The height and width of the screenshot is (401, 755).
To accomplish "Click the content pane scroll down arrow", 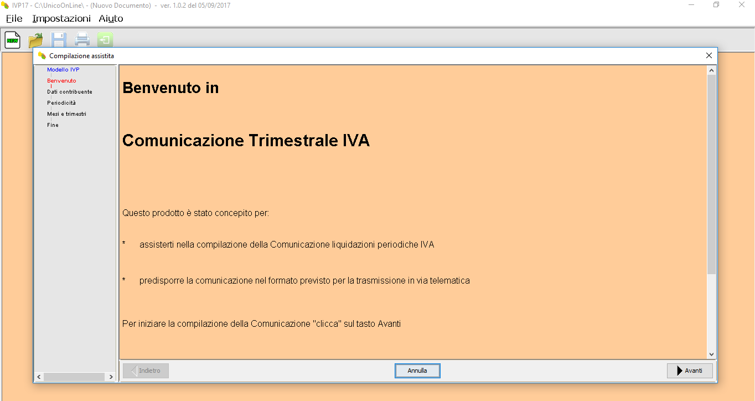I will [711, 354].
